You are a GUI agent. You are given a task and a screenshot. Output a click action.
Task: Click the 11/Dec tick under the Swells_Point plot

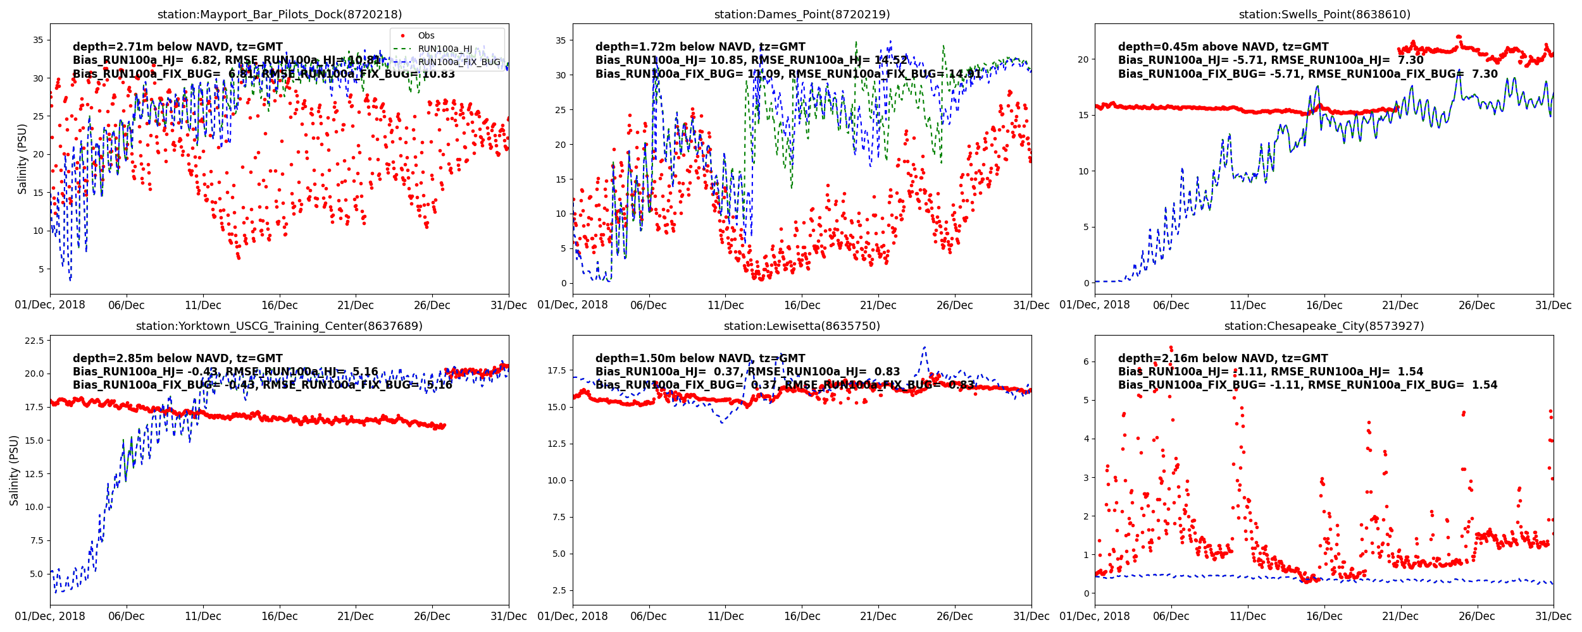tap(1247, 305)
